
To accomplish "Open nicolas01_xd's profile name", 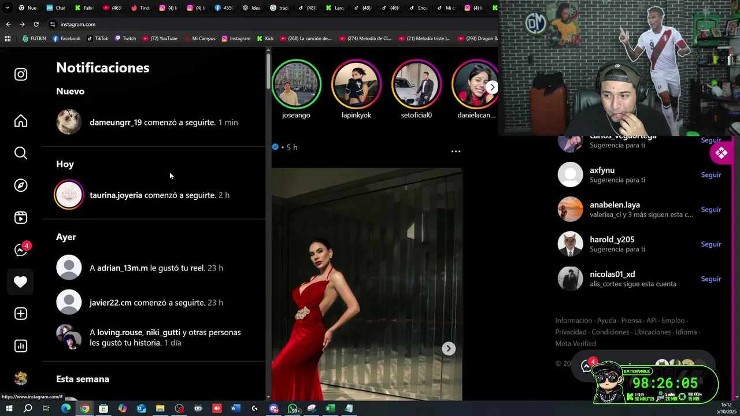I will click(612, 274).
